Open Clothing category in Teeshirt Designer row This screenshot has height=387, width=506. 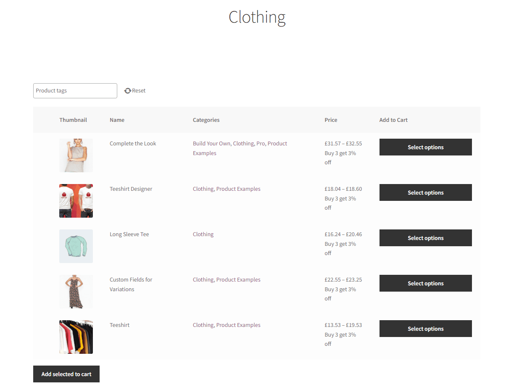click(203, 189)
